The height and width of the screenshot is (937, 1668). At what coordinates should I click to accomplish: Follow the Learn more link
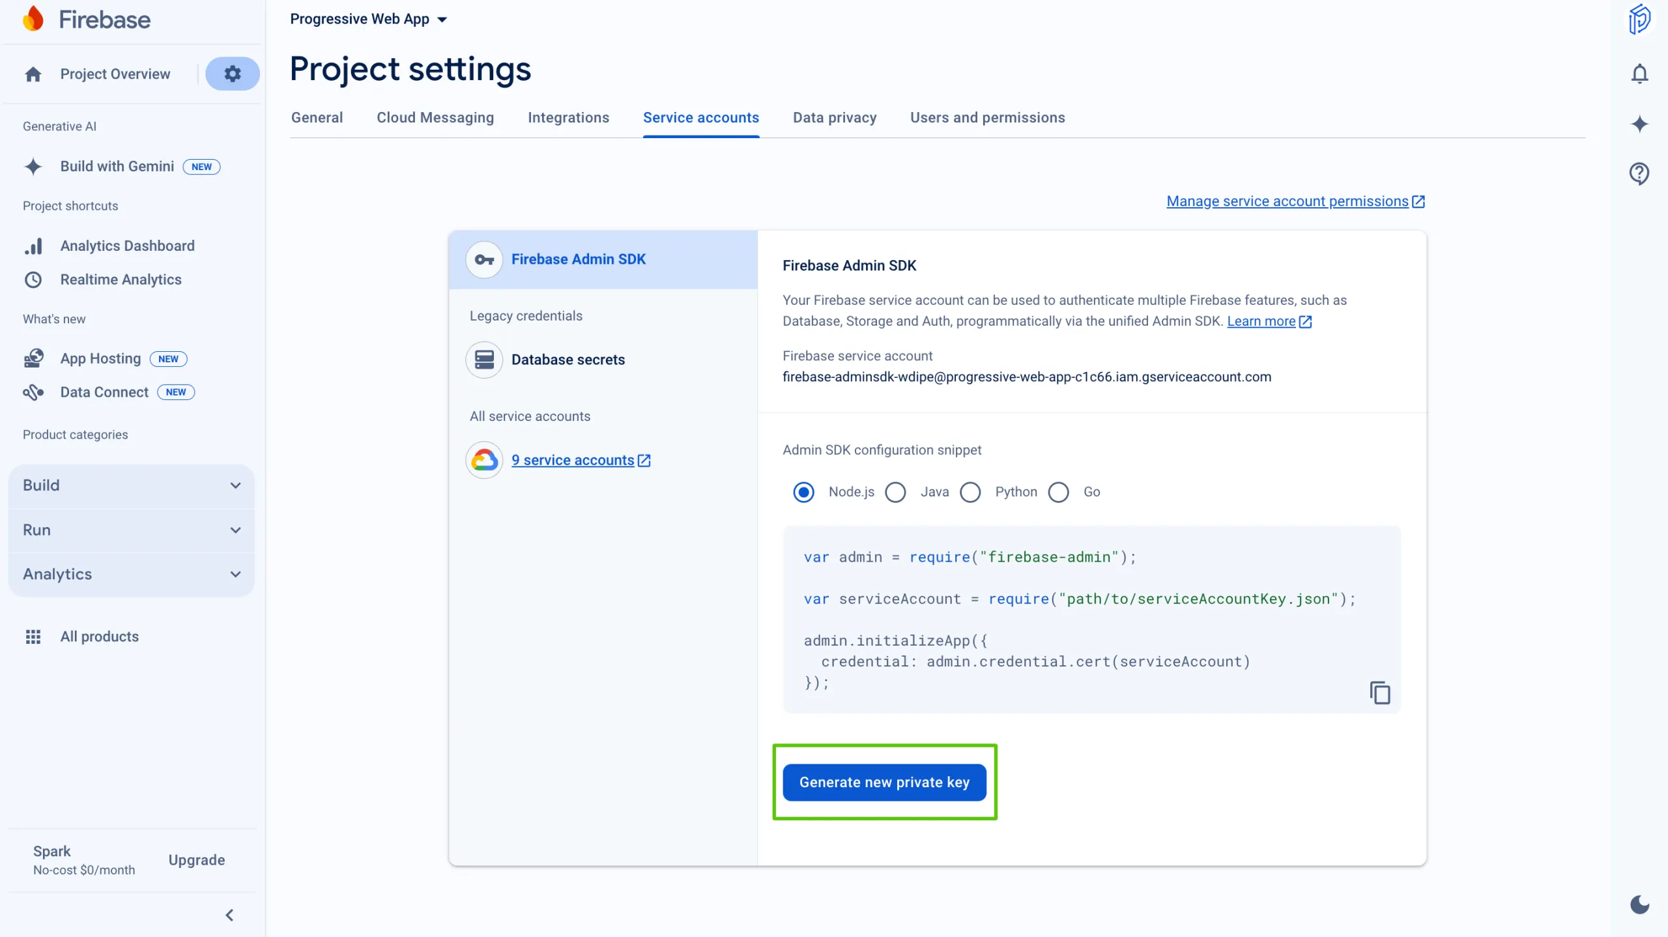click(x=1261, y=321)
